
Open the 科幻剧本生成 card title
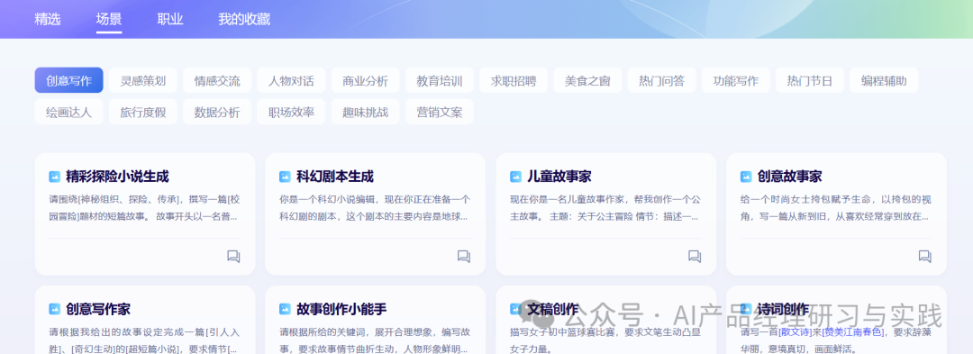tap(335, 177)
